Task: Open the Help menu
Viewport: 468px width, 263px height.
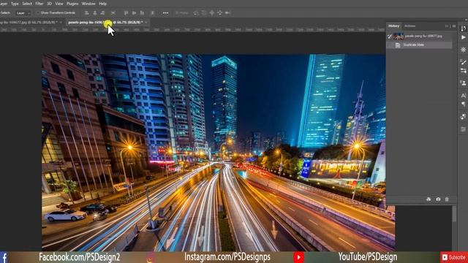Action: (102, 4)
